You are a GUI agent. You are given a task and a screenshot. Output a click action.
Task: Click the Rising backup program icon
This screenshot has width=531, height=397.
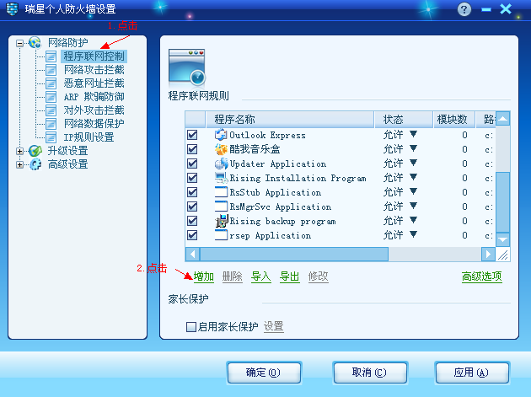[x=222, y=221]
